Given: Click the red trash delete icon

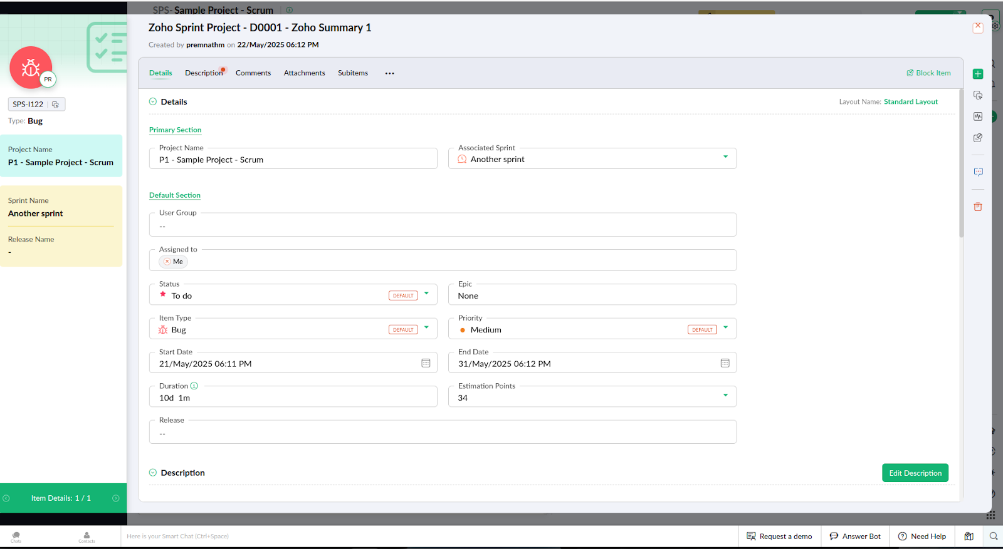Looking at the screenshot, I should [978, 207].
